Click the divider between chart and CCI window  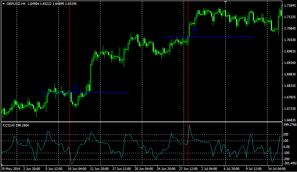(142, 122)
